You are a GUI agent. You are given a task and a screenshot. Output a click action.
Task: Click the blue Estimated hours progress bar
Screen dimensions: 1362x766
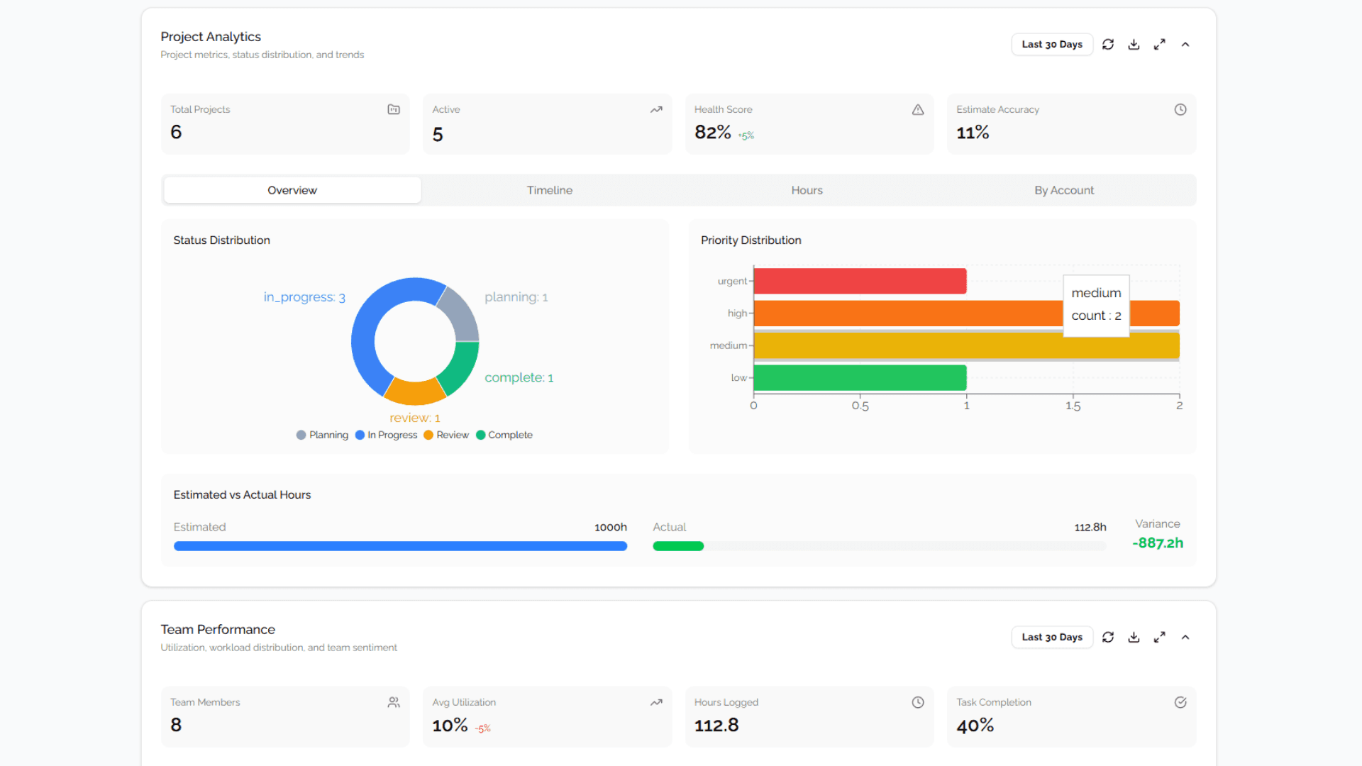[x=400, y=546]
